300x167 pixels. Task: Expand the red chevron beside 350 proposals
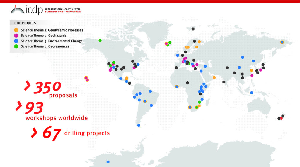point(28,86)
